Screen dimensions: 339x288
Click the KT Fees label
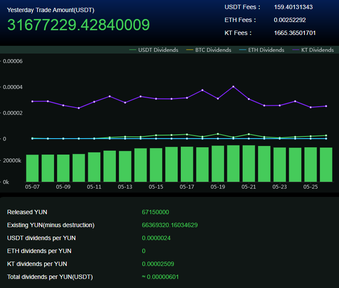click(238, 33)
